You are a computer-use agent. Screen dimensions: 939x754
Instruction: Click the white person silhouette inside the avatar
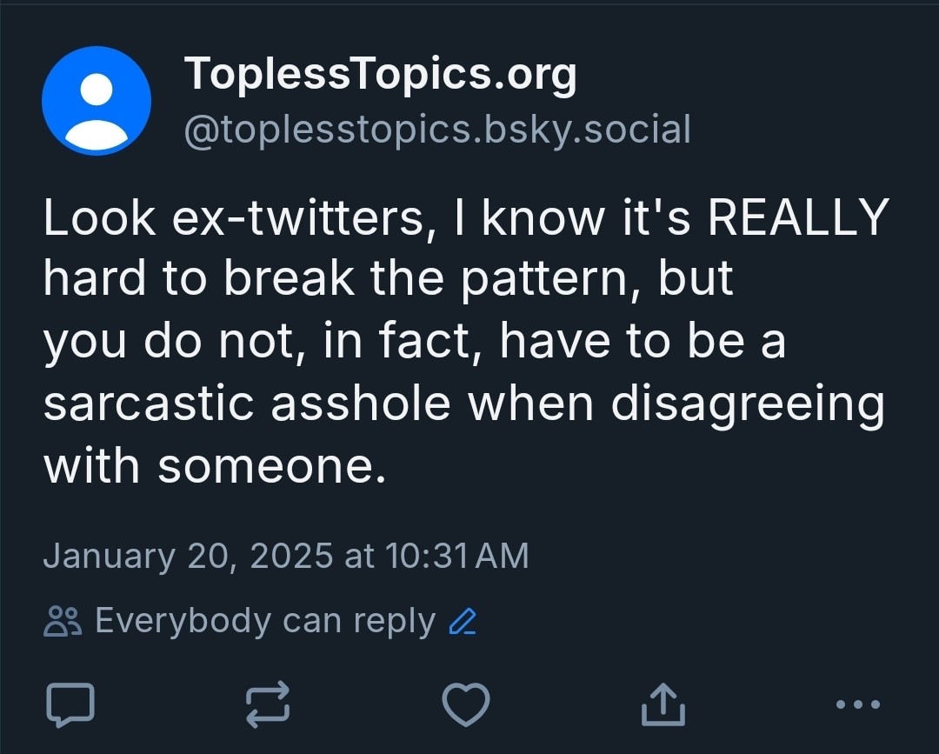tap(97, 111)
